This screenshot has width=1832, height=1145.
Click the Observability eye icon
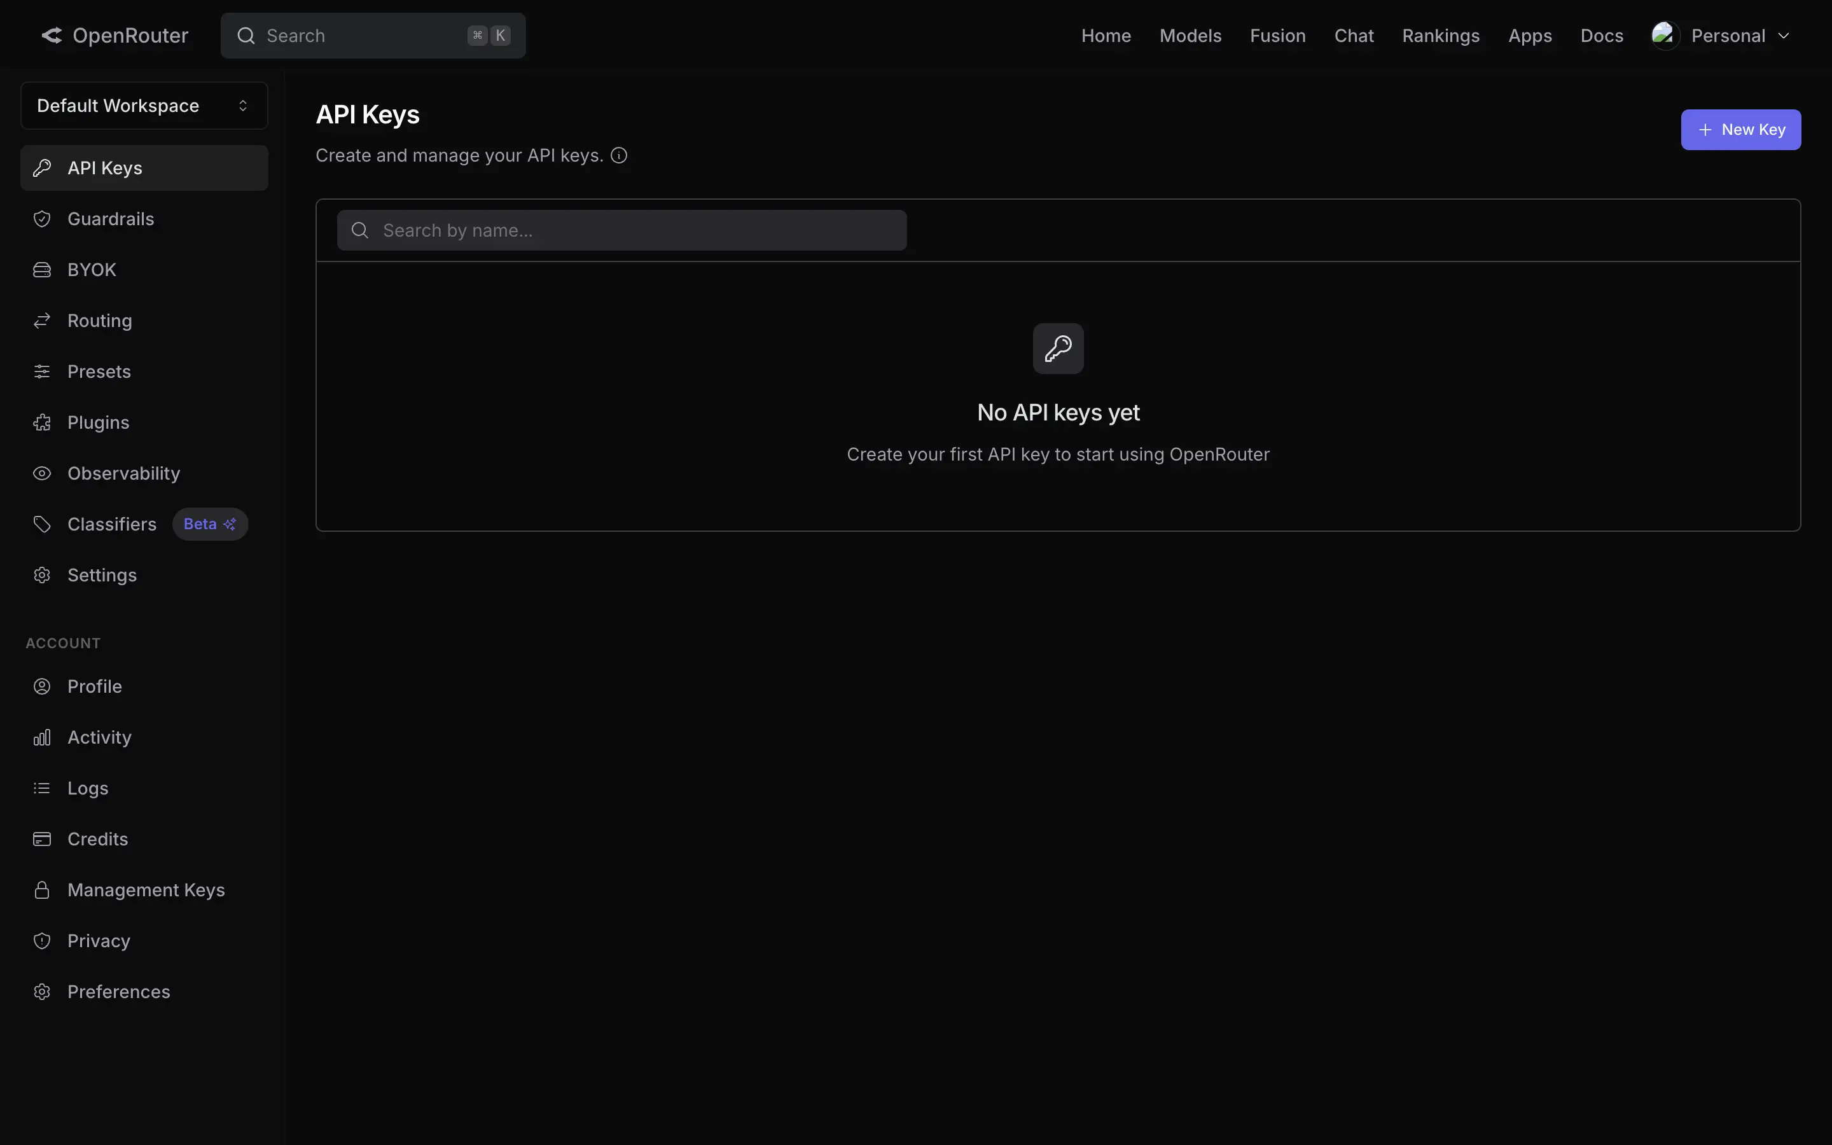pos(43,473)
